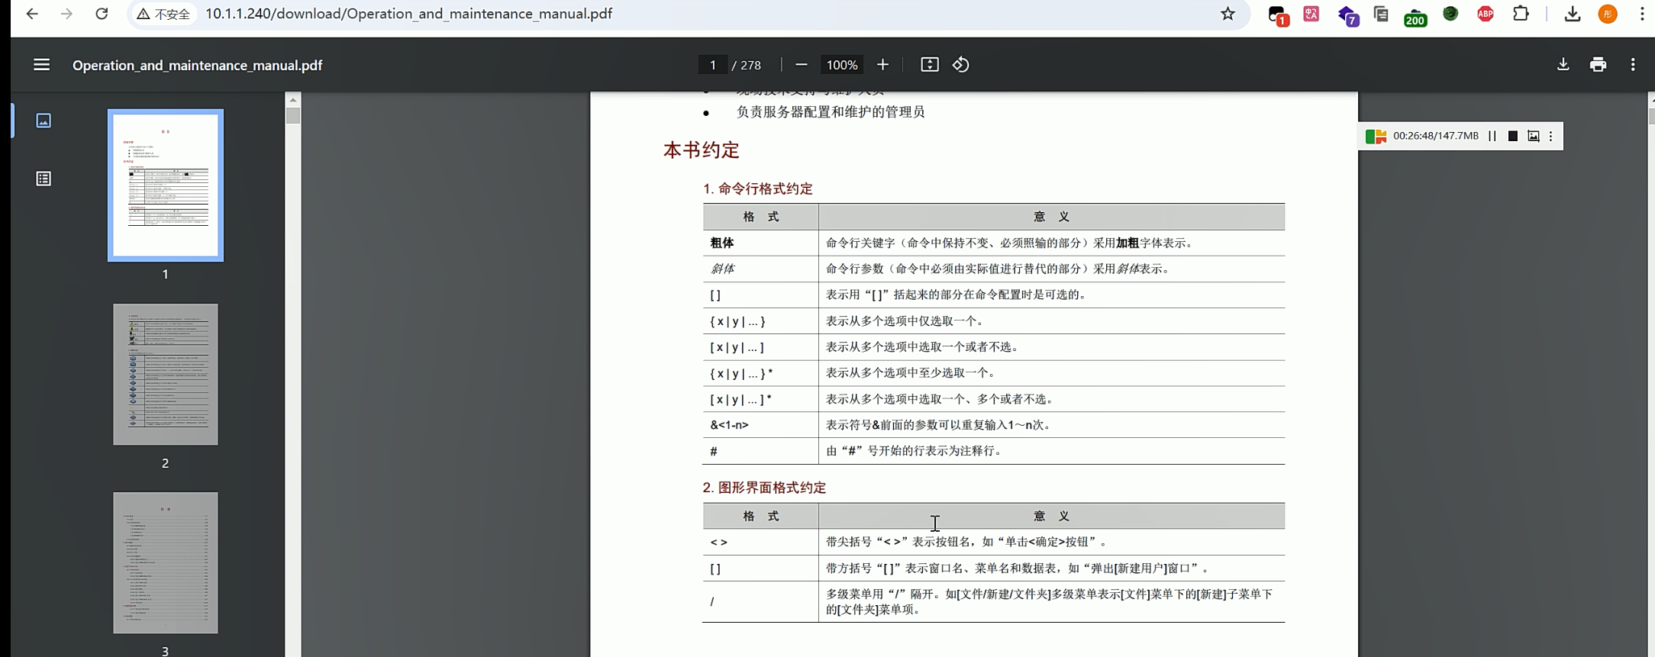Screen dimensions: 1655x657
Task: Click the purple extension with badge 7
Action: (x=1348, y=15)
